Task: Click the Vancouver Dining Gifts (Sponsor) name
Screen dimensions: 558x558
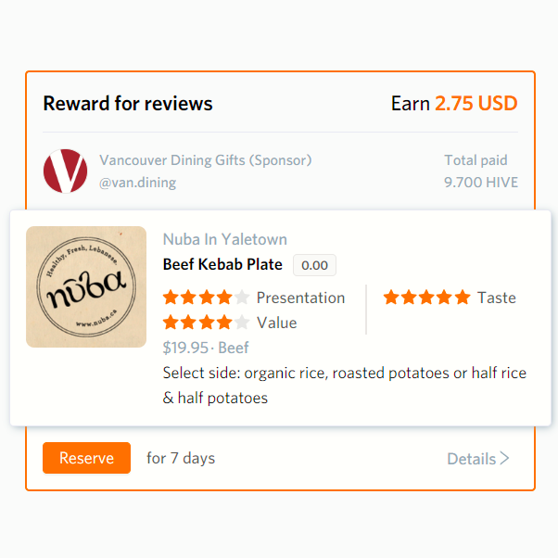Action: click(x=206, y=160)
